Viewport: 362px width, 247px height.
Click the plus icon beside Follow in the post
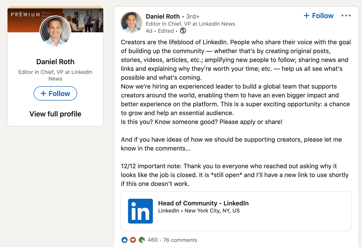click(307, 15)
